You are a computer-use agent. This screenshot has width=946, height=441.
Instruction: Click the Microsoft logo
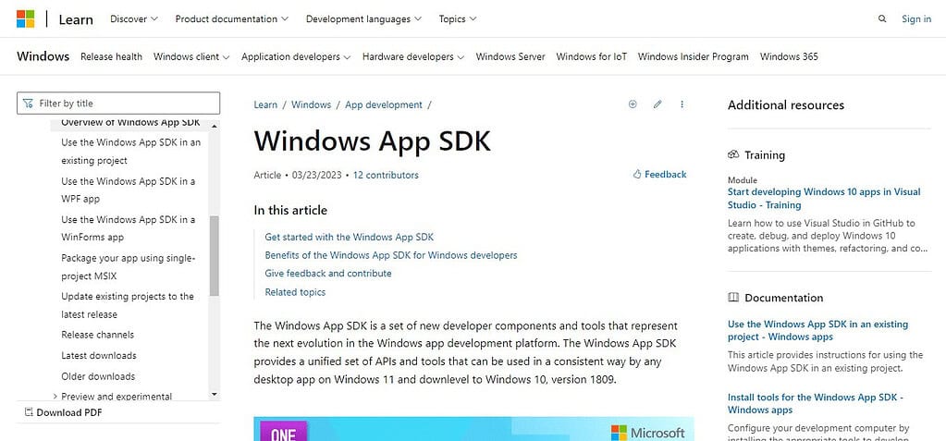point(25,18)
